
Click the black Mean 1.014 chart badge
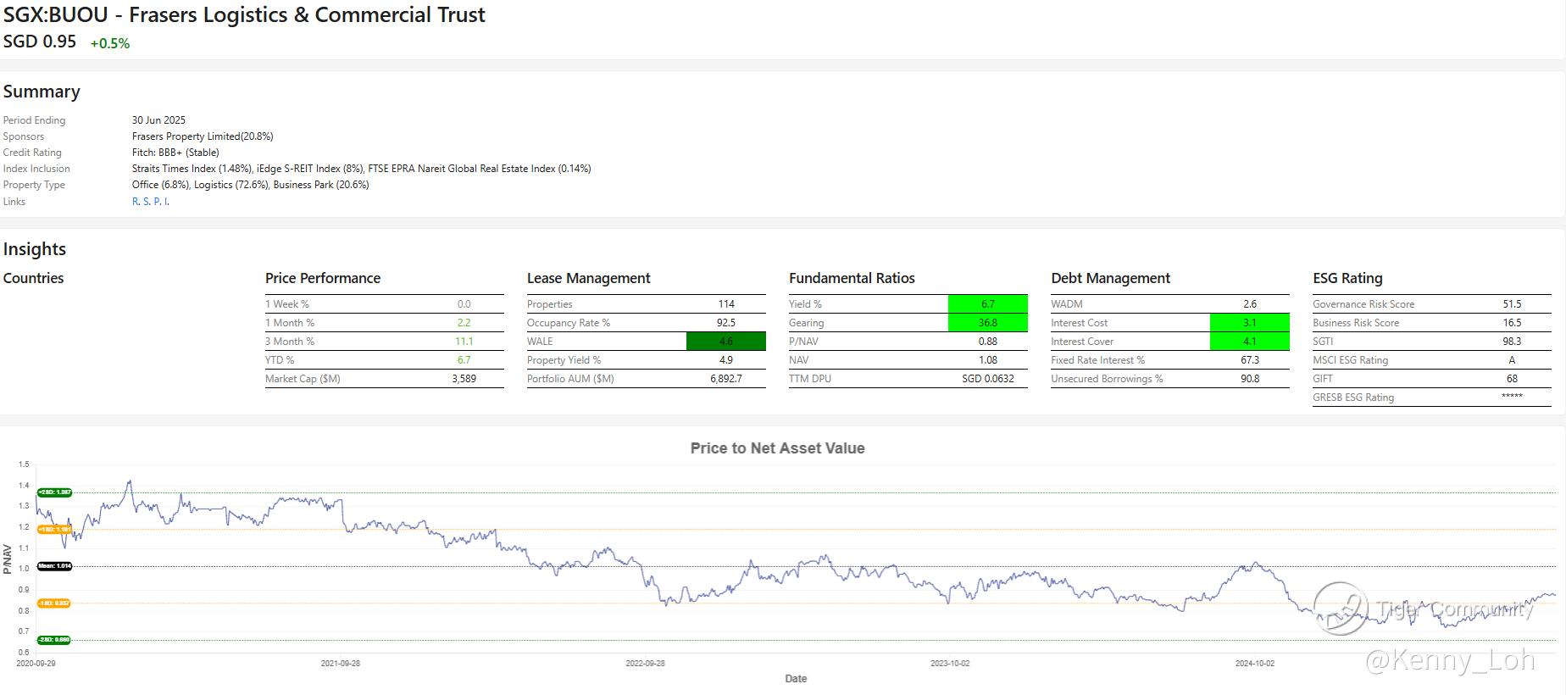coord(54,566)
